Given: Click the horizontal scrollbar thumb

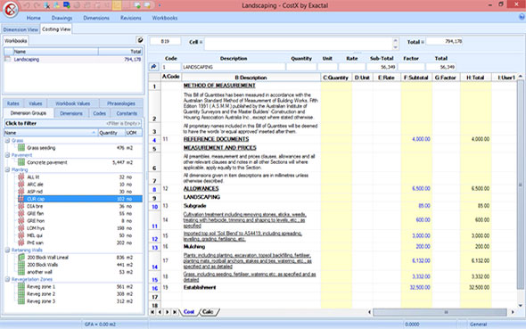Looking at the screenshot, I should point(440,312).
